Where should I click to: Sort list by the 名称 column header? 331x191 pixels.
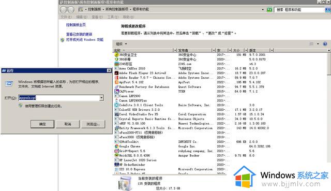click(x=143, y=50)
